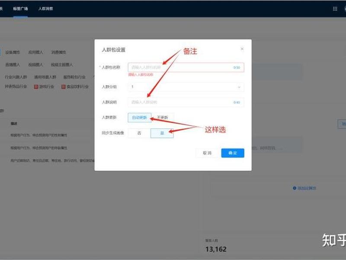Click the 人群分组 dropdown chevron arrow
346x260 pixels.
tap(239, 87)
